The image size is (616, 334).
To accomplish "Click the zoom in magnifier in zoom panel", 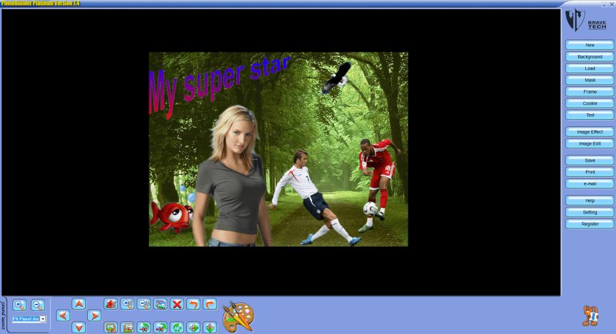I will pyautogui.click(x=19, y=305).
